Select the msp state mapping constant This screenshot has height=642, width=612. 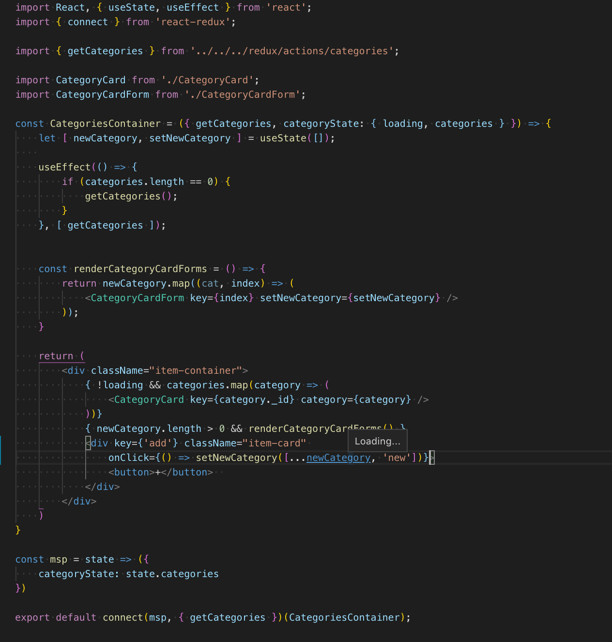pyautogui.click(x=58, y=559)
